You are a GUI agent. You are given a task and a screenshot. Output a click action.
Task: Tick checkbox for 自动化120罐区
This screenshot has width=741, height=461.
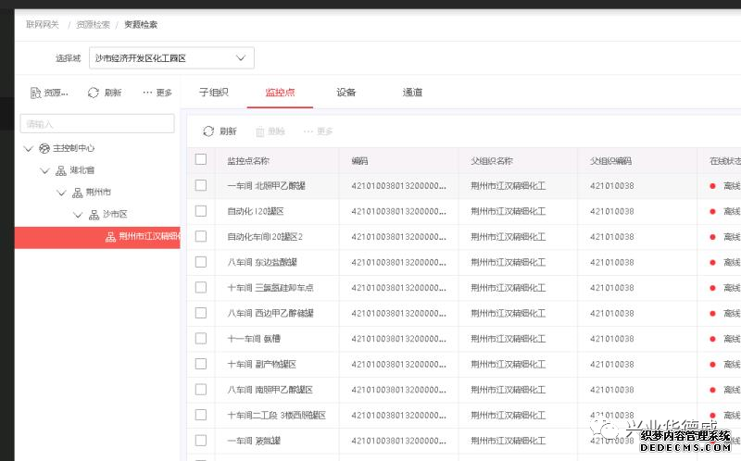click(x=201, y=211)
